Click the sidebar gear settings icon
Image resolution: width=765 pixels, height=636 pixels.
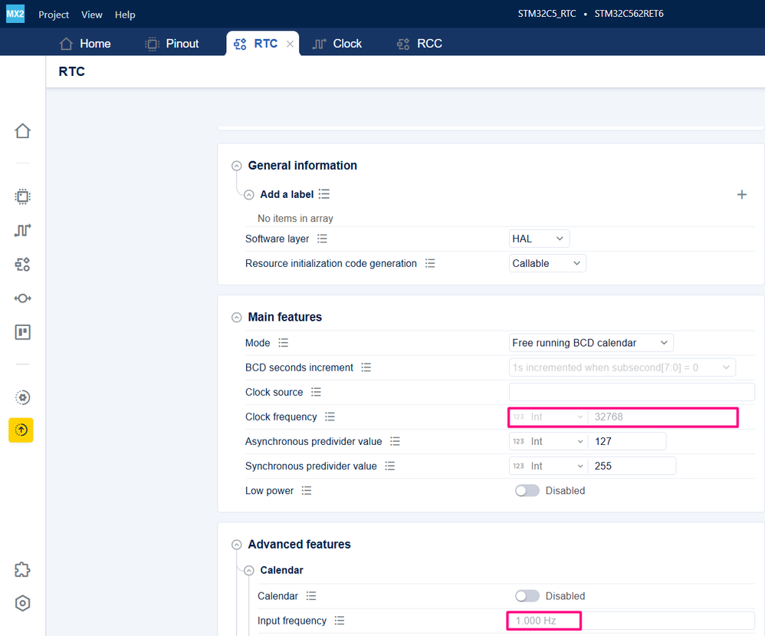pyautogui.click(x=22, y=397)
